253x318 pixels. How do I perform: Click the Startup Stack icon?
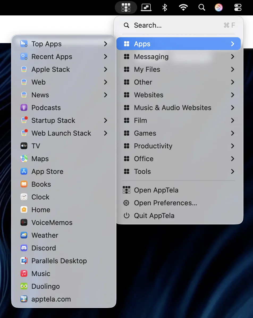(24, 120)
